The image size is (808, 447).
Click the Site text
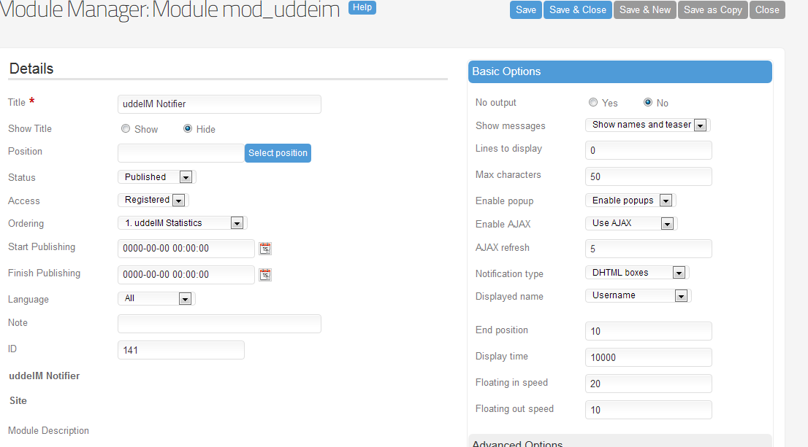click(x=18, y=401)
